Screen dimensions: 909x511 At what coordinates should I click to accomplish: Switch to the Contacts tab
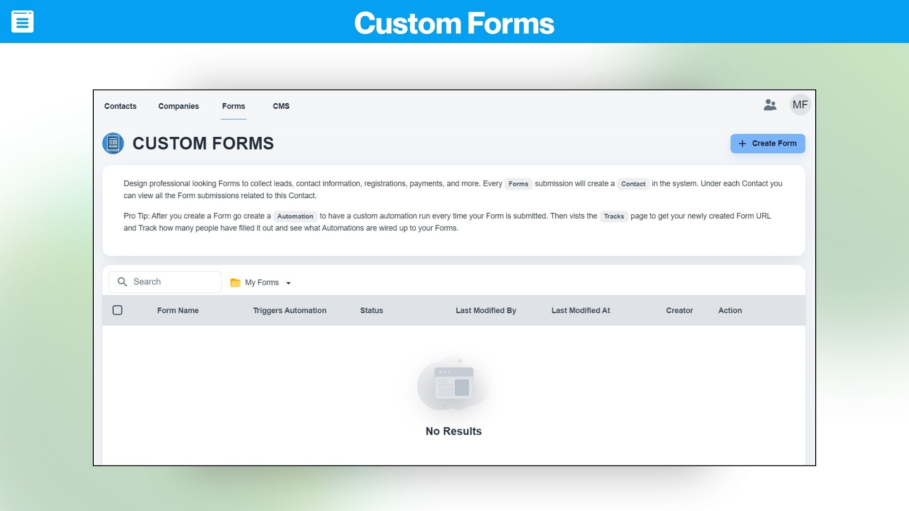pyautogui.click(x=120, y=106)
